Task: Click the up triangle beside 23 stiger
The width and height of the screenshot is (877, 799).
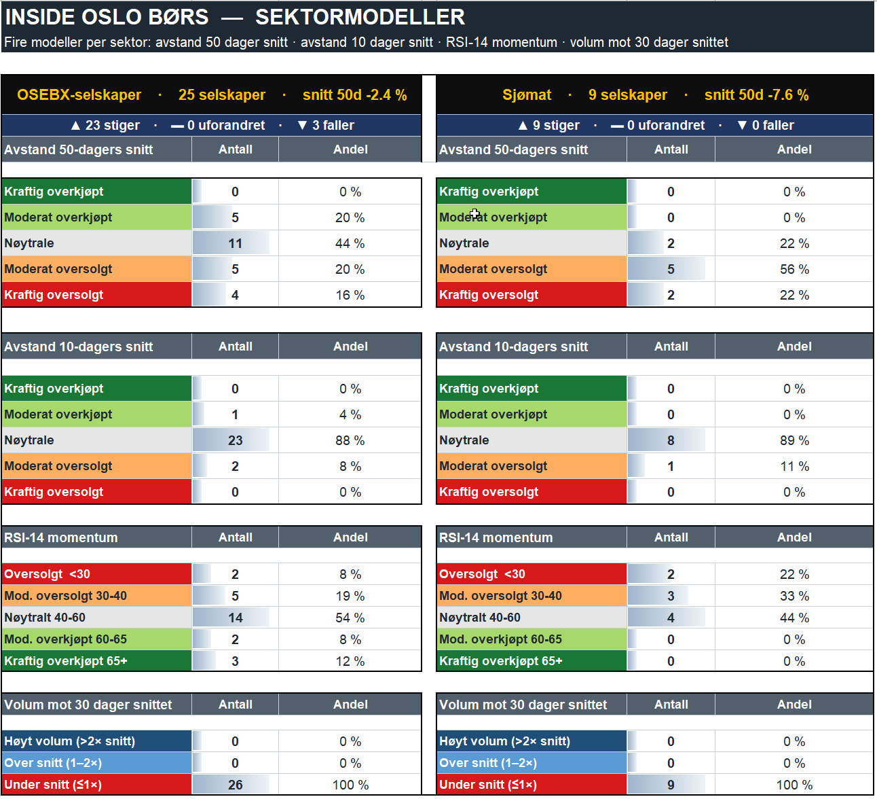Action: pyautogui.click(x=76, y=126)
